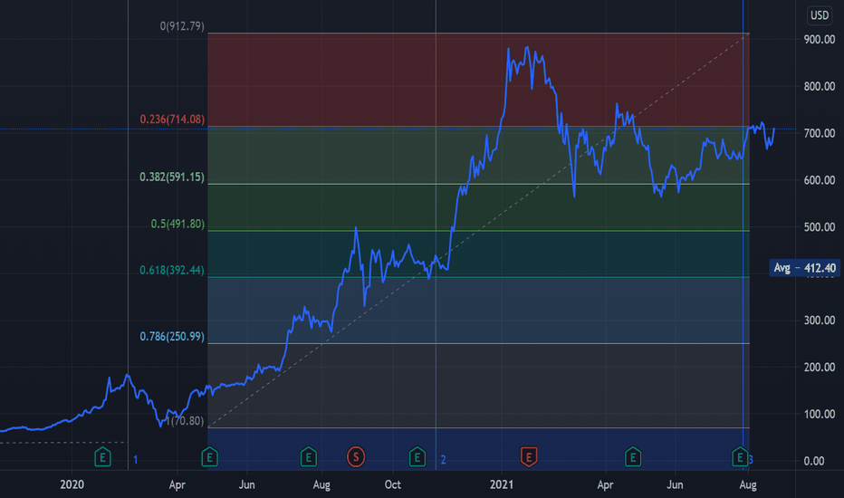The width and height of the screenshot is (844, 498).
Task: Click the 200.00 price axis label
Action: tap(820, 368)
